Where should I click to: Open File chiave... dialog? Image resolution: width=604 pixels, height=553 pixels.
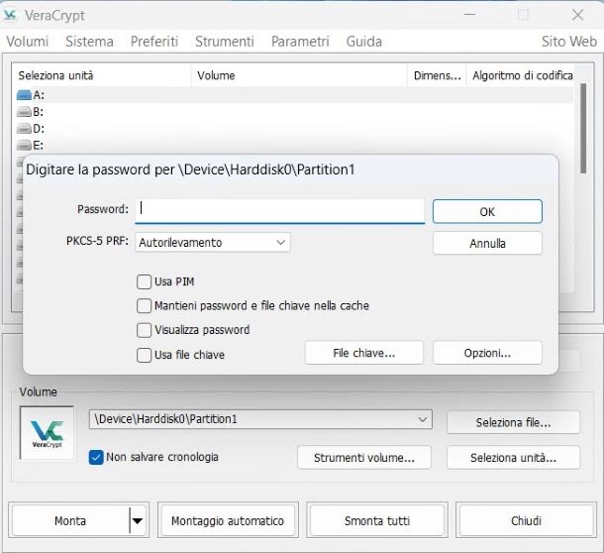pyautogui.click(x=364, y=353)
